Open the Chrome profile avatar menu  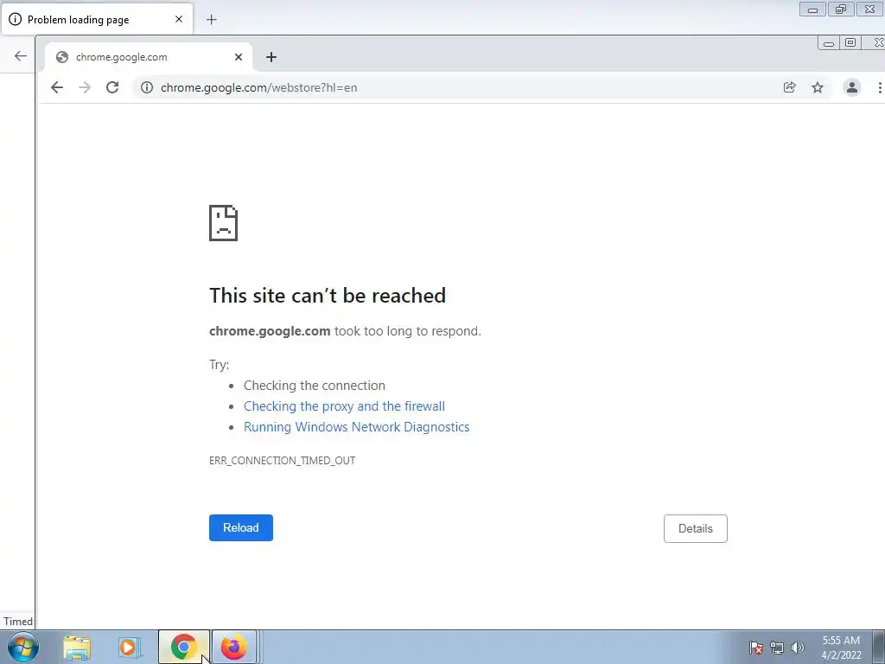pyautogui.click(x=851, y=87)
